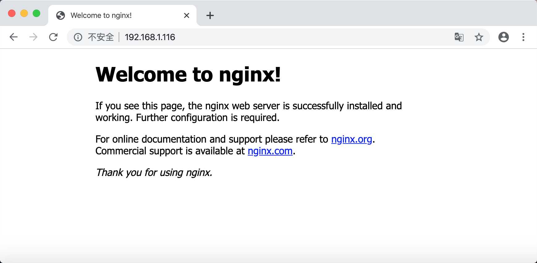Click the address bar showing 192.168.1.116
Viewport: 537px width, 263px height.
pyautogui.click(x=278, y=37)
